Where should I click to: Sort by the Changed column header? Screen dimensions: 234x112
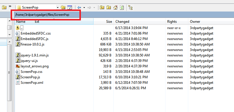click(x=122, y=22)
